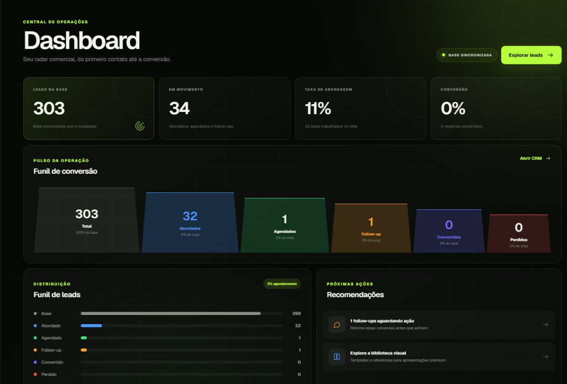Click the green dot in Base Sincronizada badge
Viewport: 567px width, 384px height.
444,55
